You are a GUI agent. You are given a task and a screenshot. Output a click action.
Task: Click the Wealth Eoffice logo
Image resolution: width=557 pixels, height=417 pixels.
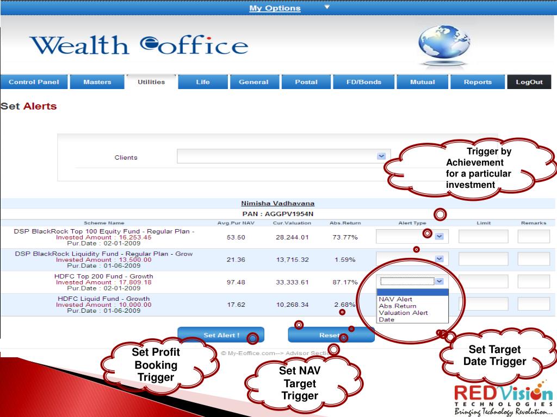(x=139, y=46)
